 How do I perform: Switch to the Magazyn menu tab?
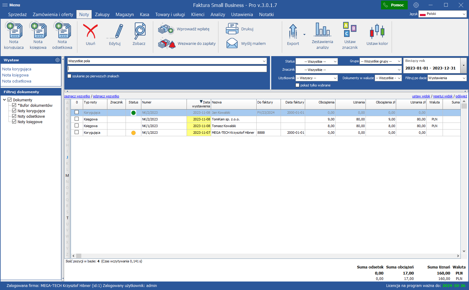pyautogui.click(x=124, y=15)
